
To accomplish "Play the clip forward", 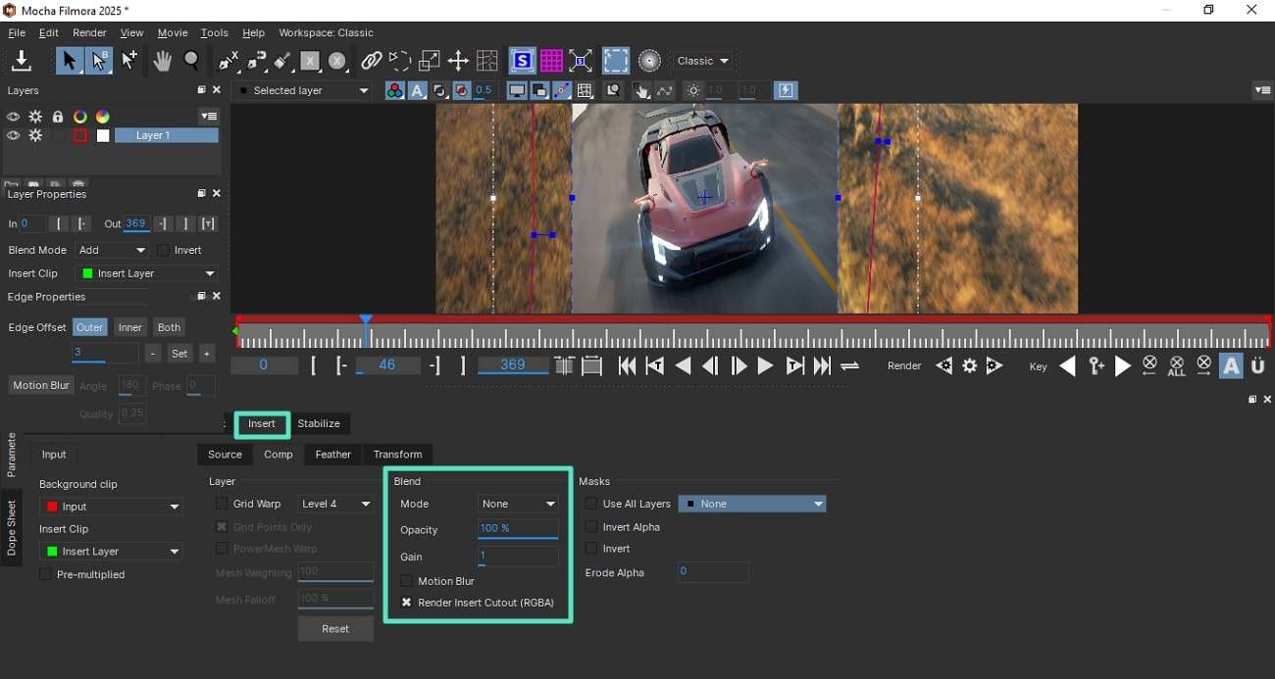I will 766,366.
